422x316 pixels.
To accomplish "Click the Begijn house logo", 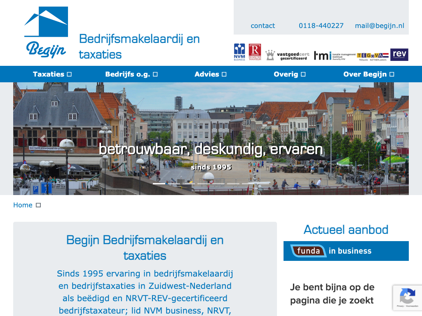I will tap(46, 32).
